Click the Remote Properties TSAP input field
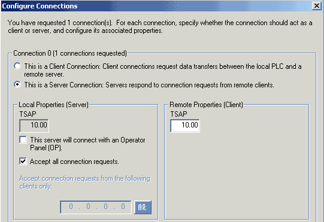The width and height of the screenshot is (324, 222). pos(185,125)
